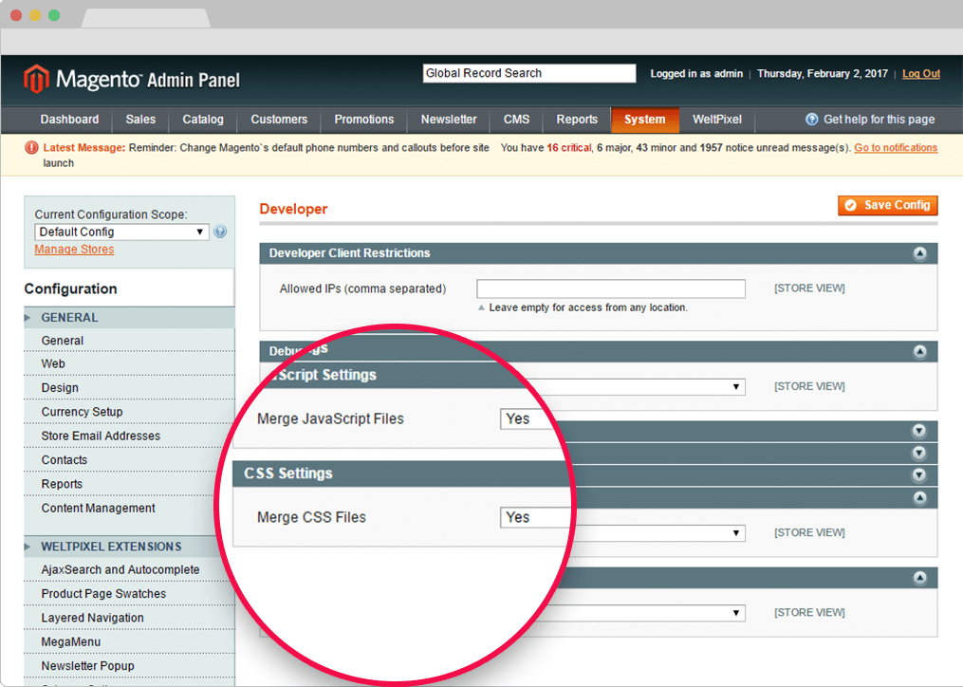Open the Current Configuration Scope dropdown
This screenshot has width=963, height=687.
pos(121,232)
